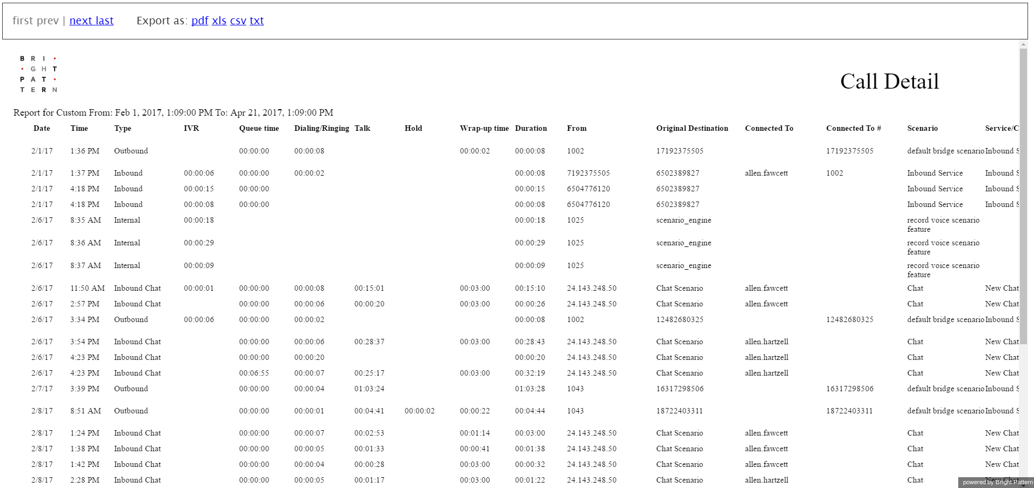Click the 'Wrap-up time' column header
The image size is (1034, 488).
click(484, 128)
